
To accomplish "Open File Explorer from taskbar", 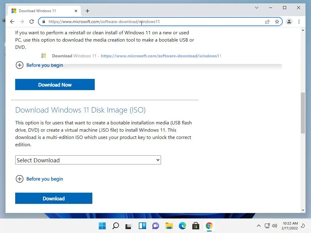I will pos(169,226).
